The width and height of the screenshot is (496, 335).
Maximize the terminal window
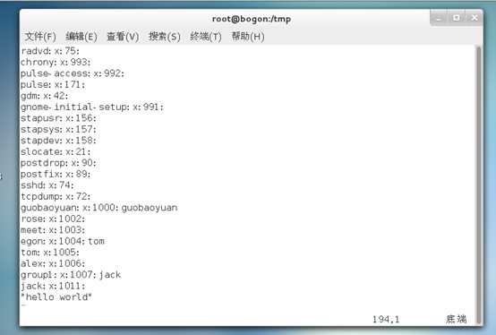(x=457, y=18)
